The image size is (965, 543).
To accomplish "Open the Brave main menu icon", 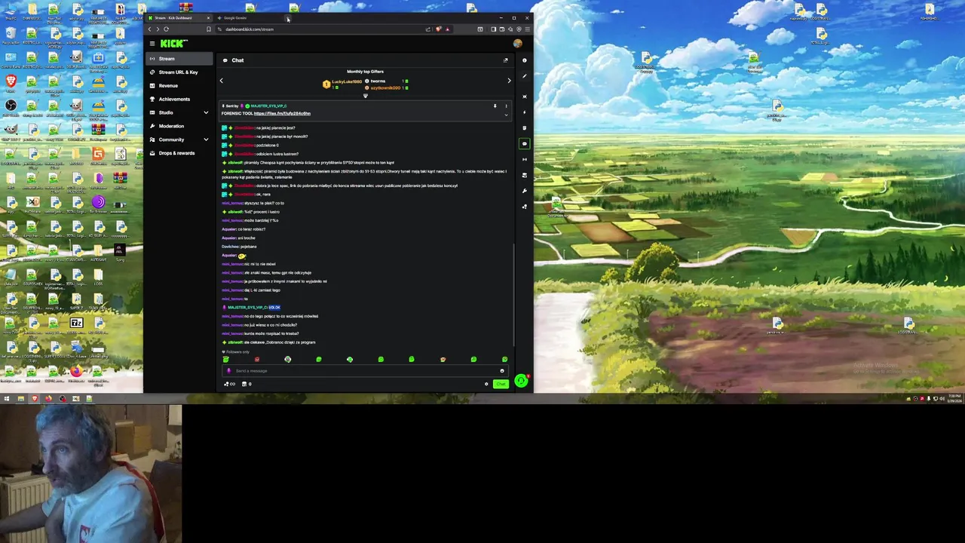I will pos(527,29).
